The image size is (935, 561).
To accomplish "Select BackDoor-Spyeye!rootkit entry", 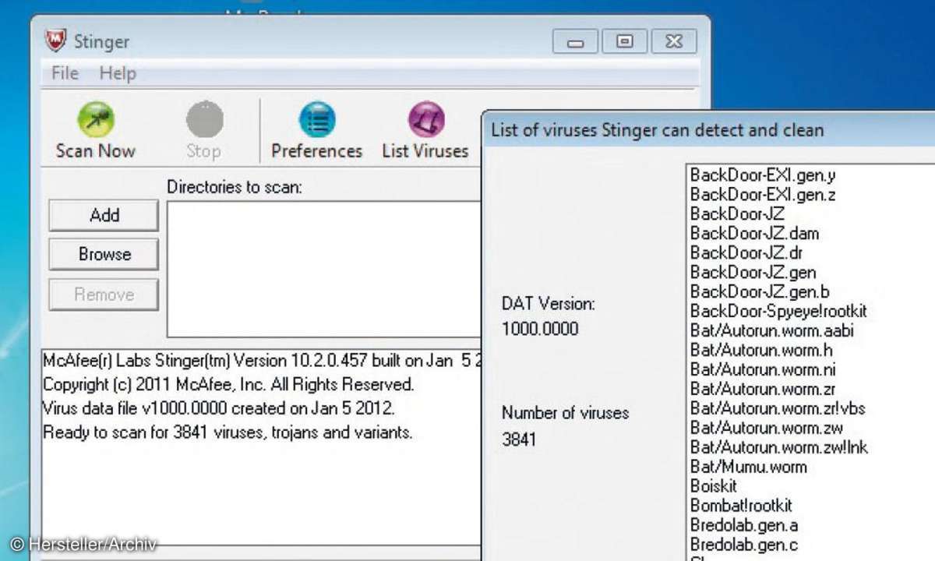I will click(x=778, y=312).
